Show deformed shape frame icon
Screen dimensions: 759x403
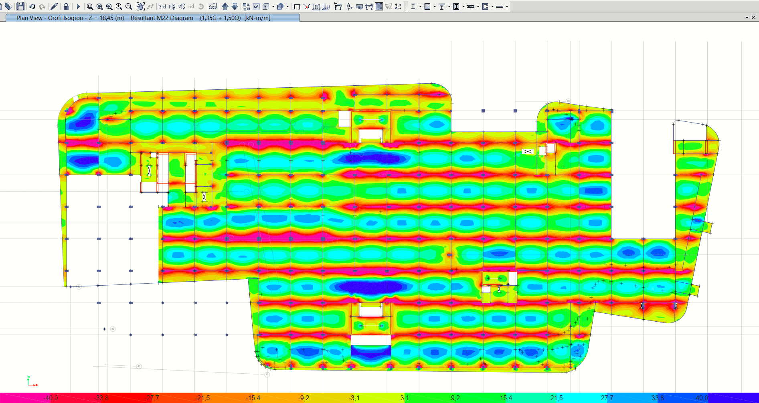pos(338,6)
